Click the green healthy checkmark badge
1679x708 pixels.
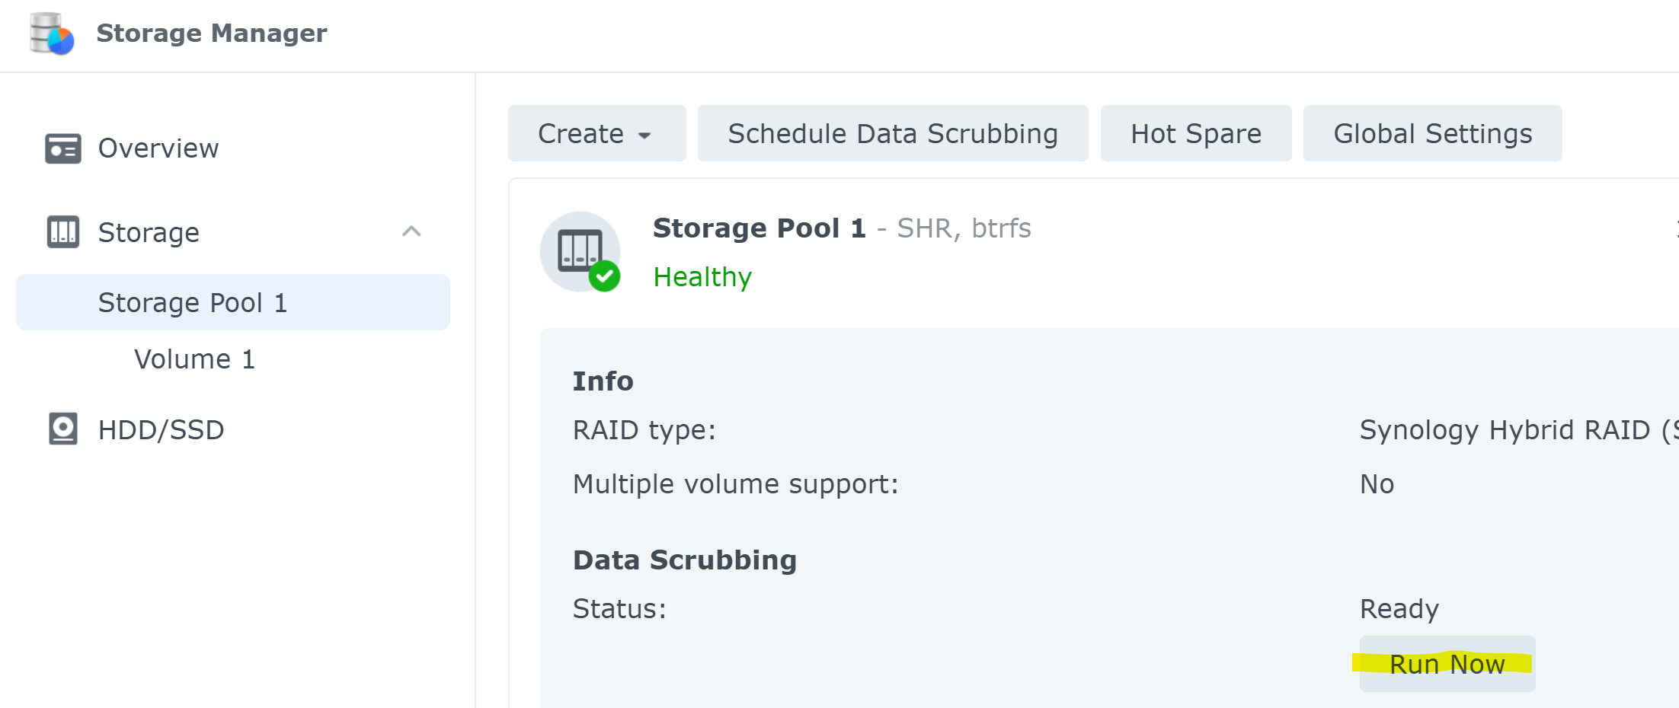point(605,276)
